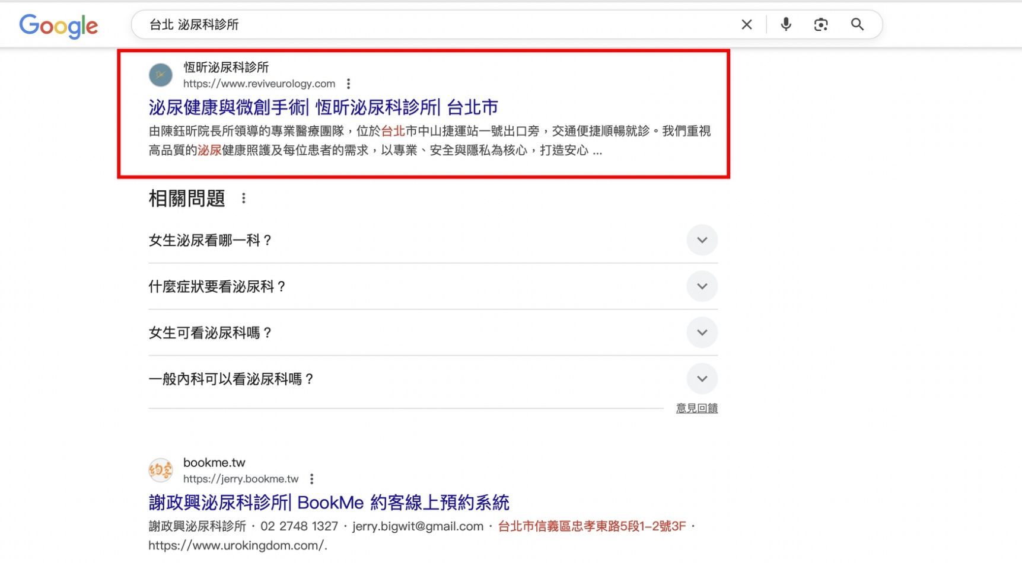The width and height of the screenshot is (1022, 563).
Task: Click the 相關問題 heading
Action: 187,199
